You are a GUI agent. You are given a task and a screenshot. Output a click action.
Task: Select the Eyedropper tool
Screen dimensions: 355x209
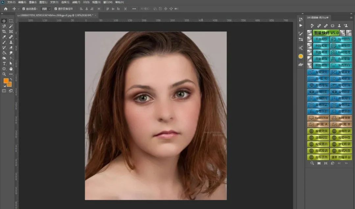[4, 37]
